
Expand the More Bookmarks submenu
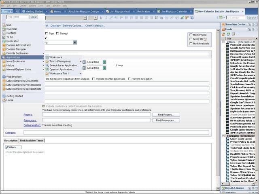click(23, 61)
